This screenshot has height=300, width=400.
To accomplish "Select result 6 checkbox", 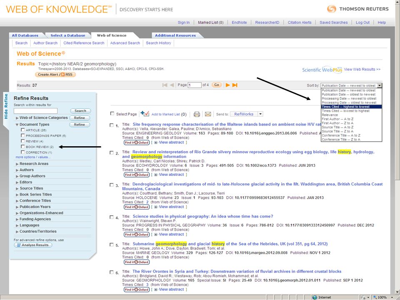I will click(112, 272).
